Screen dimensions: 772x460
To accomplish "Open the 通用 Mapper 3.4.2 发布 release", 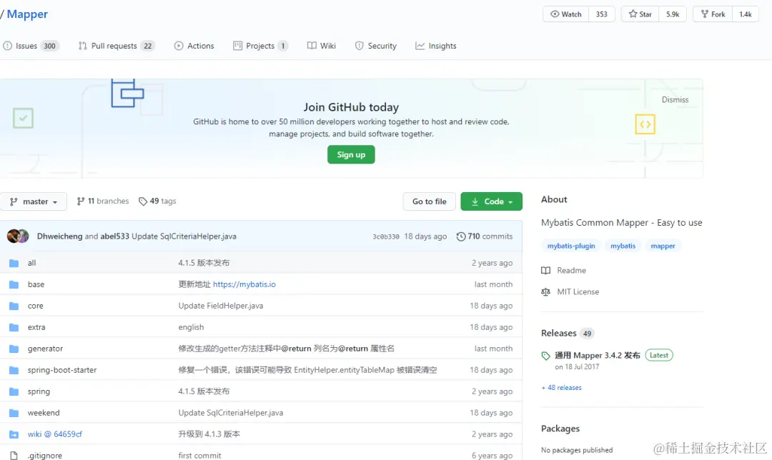I will (x=597, y=355).
